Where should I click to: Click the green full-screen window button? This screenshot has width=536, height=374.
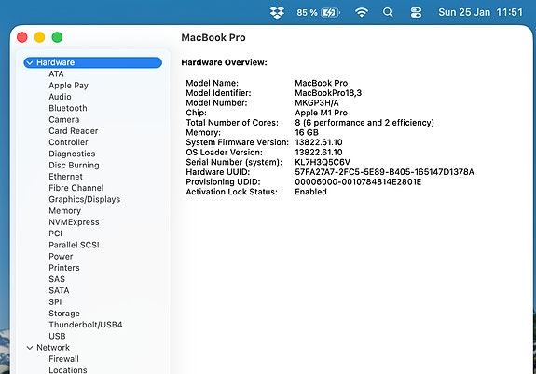tap(57, 37)
